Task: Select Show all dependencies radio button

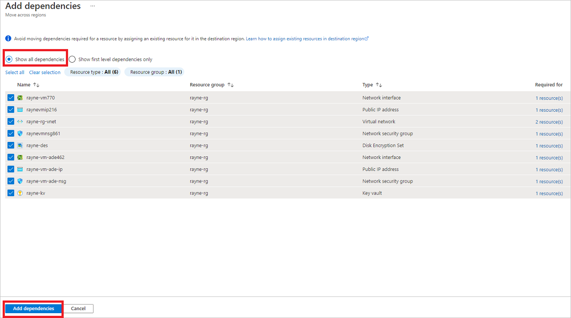Action: (9, 59)
